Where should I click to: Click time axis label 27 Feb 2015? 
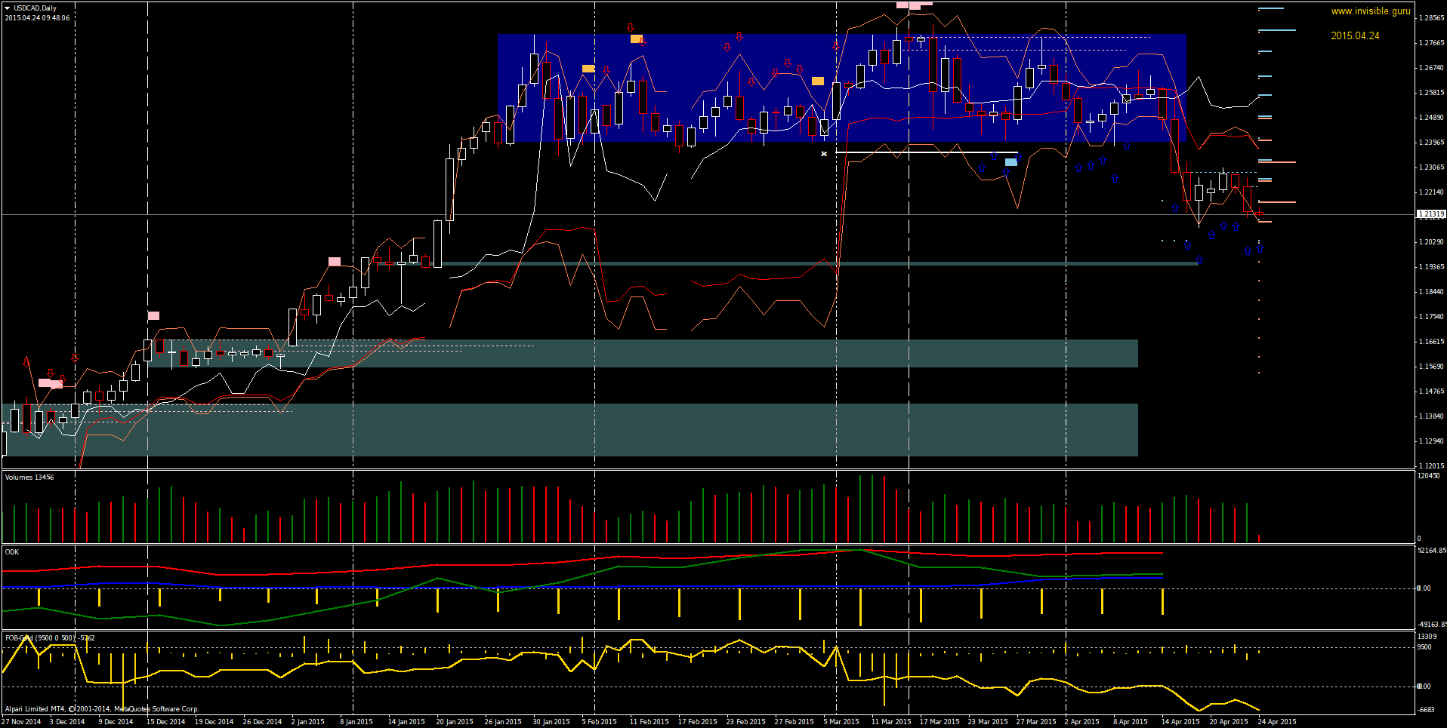point(794,722)
